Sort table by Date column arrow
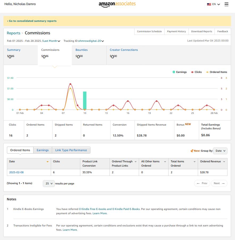The height and width of the screenshot is (240, 235). point(48,162)
